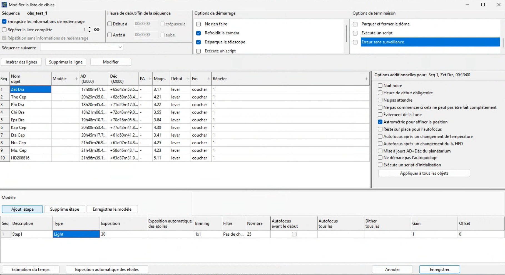Check Mise à jours AD+Déc du planétarium

click(x=380, y=151)
